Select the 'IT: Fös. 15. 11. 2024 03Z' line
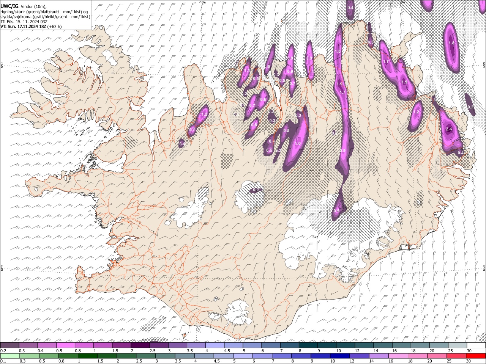The height and width of the screenshot is (364, 486). point(24,22)
